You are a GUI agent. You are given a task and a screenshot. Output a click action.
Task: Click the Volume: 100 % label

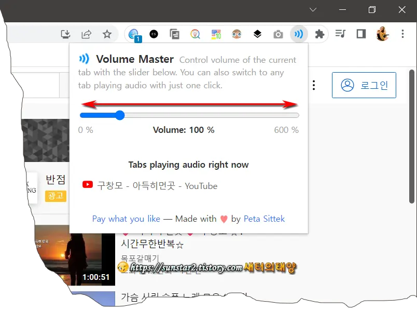(x=184, y=130)
